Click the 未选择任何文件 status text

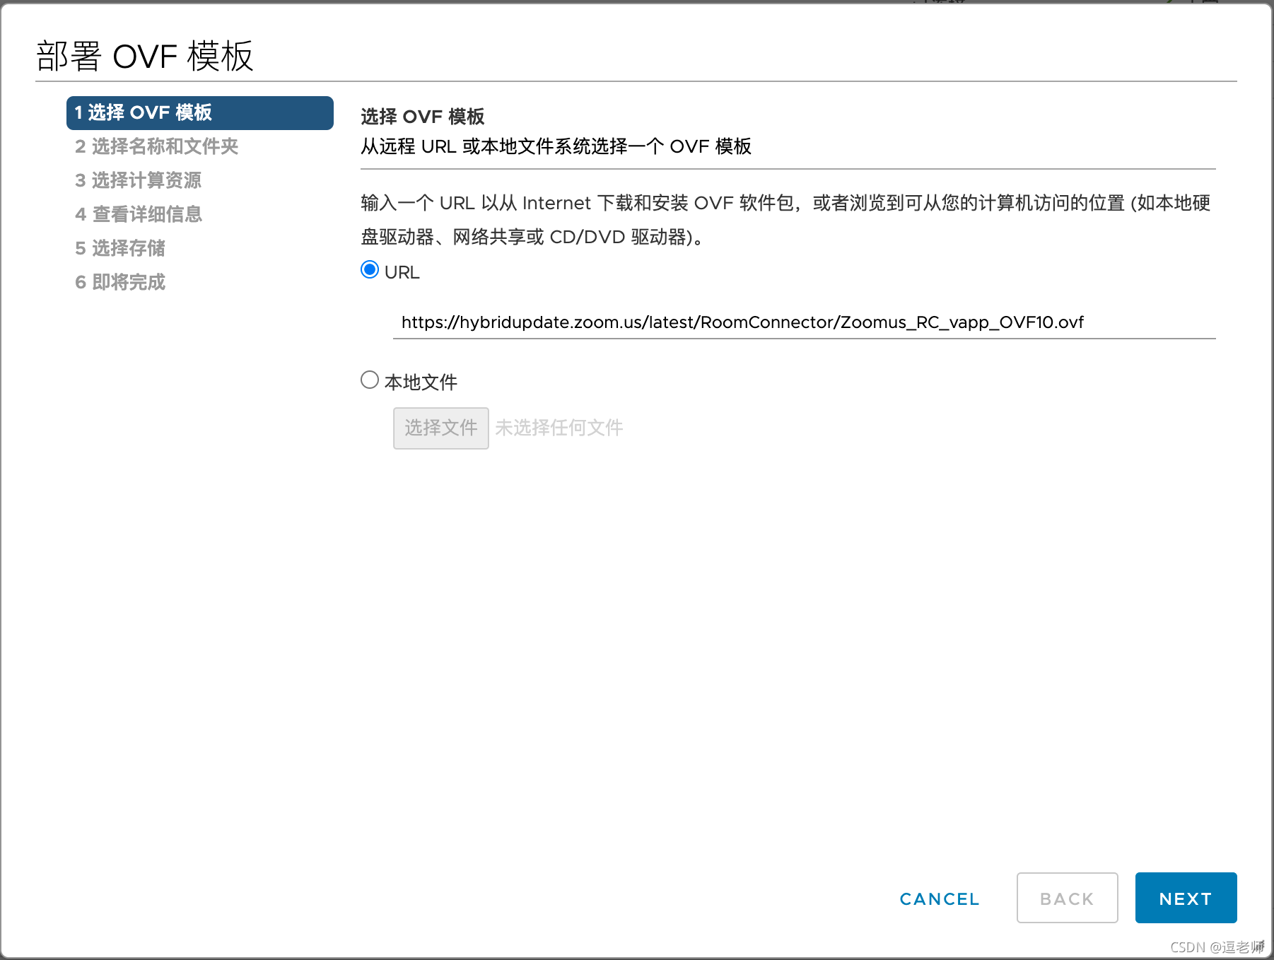point(559,428)
